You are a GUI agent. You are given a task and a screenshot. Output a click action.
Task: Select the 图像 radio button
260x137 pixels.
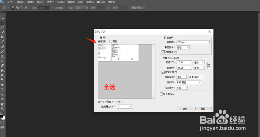110,41
